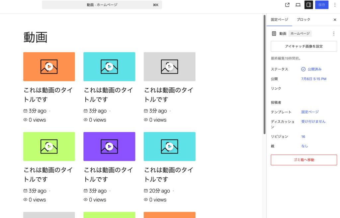Toggle the settings sidebar panel icon
This screenshot has width=340, height=218.
click(308, 5)
